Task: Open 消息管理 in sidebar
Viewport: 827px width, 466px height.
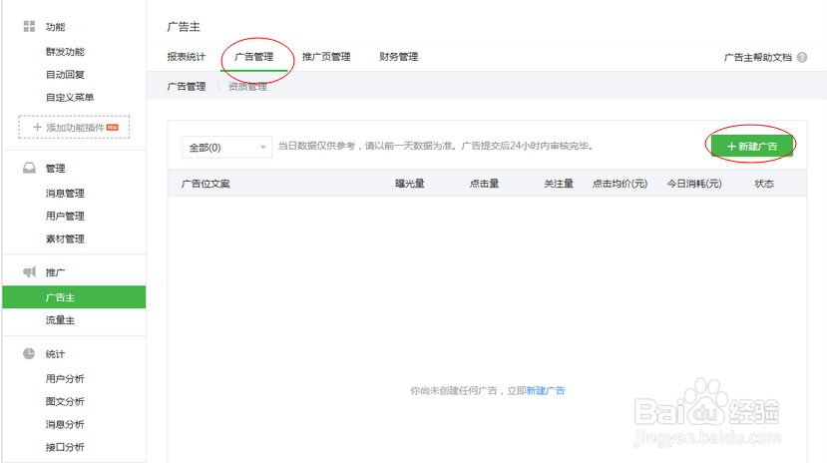Action: (x=65, y=194)
